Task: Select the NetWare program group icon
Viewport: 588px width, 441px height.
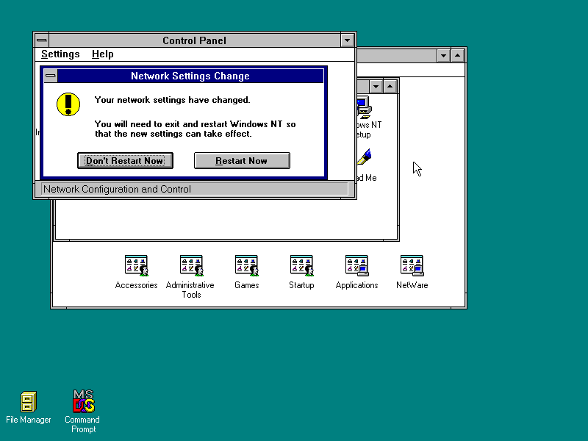Action: 412,265
